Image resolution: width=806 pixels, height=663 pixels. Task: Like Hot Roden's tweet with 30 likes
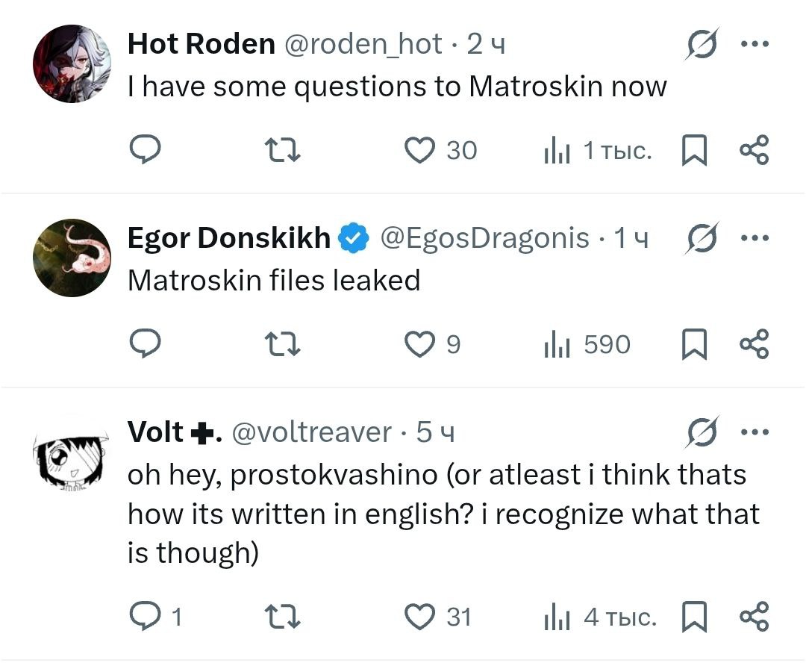click(x=419, y=150)
